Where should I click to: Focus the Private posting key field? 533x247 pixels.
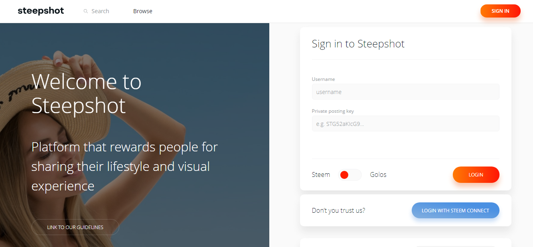pos(405,123)
